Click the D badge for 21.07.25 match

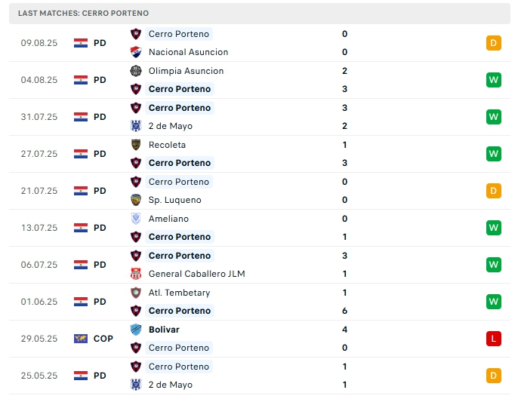point(494,191)
